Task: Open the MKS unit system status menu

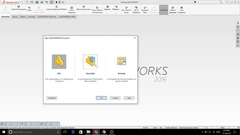Action: click(222, 127)
